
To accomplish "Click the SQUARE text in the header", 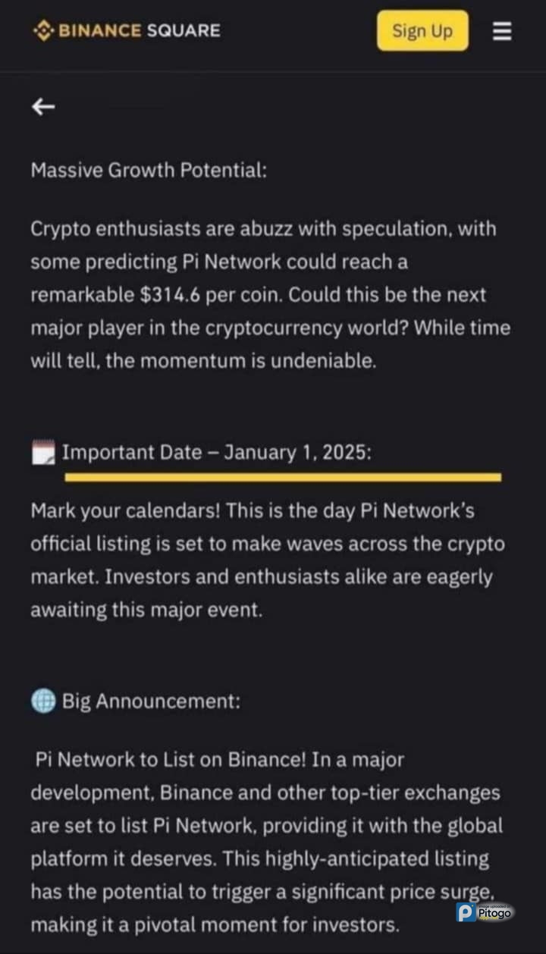I will (184, 31).
